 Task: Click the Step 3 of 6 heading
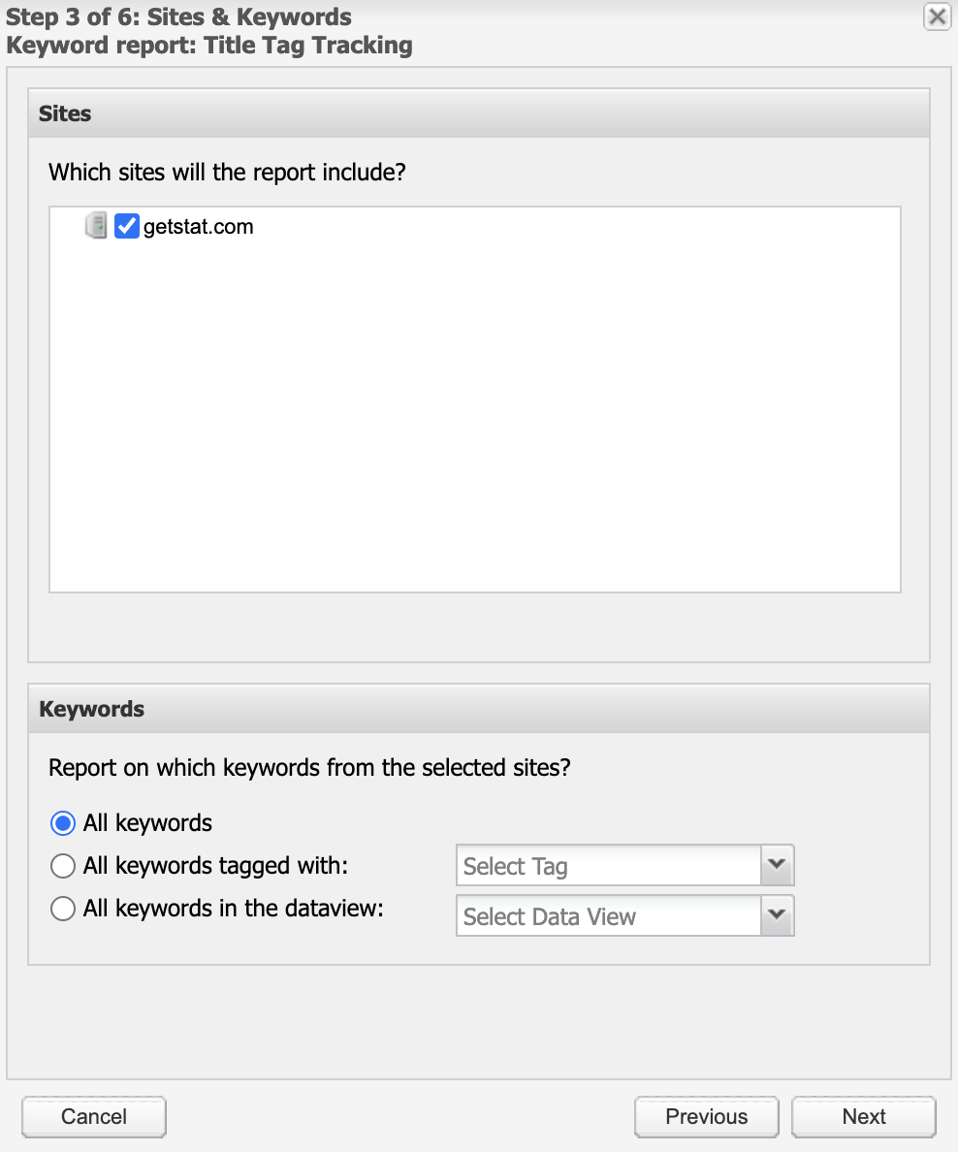coord(177,16)
